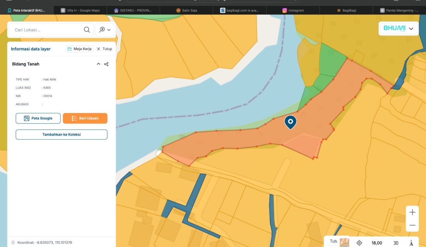Collapse the Bidang Tanah section
This screenshot has width=426, height=247.
99,64
